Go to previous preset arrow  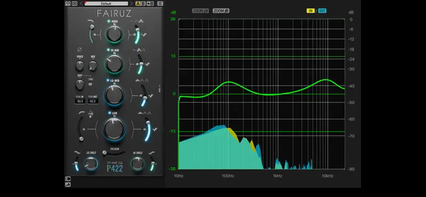click(81, 4)
